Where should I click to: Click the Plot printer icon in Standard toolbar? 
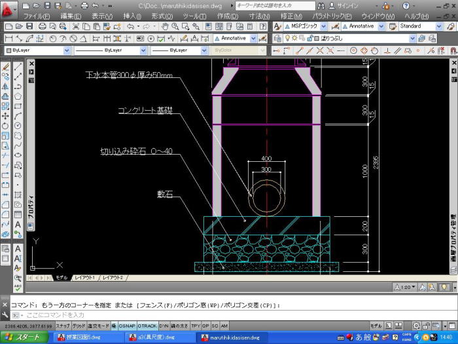click(x=43, y=26)
